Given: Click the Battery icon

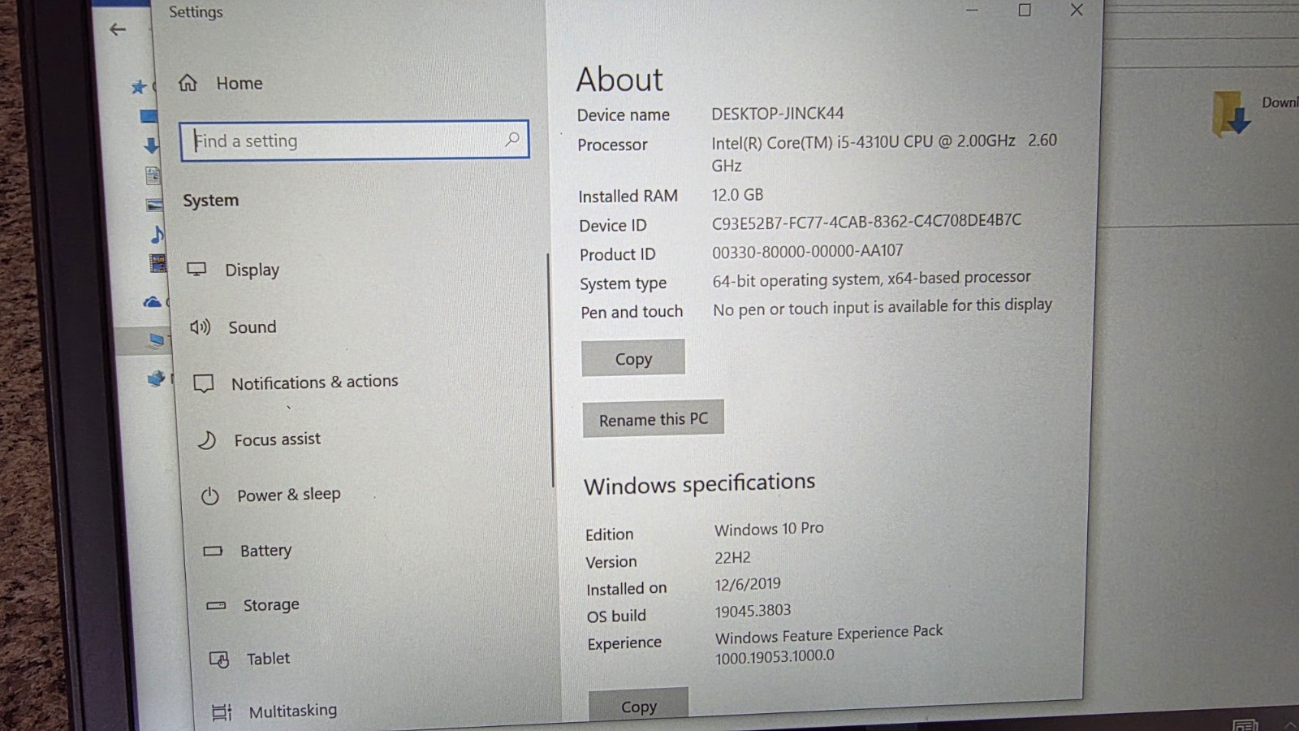Looking at the screenshot, I should 213,551.
